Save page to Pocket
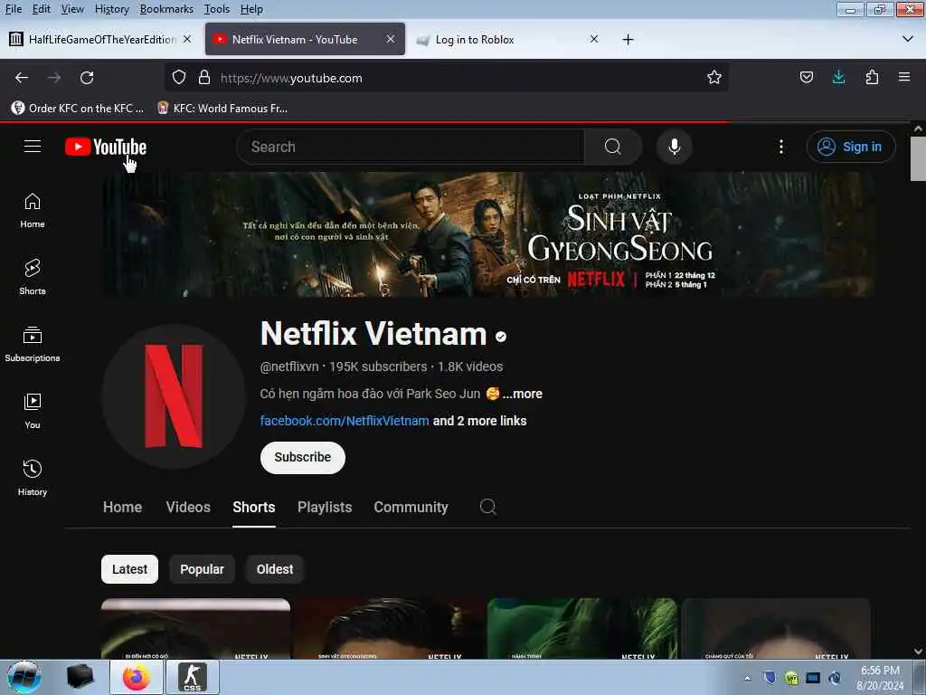 coord(806,78)
